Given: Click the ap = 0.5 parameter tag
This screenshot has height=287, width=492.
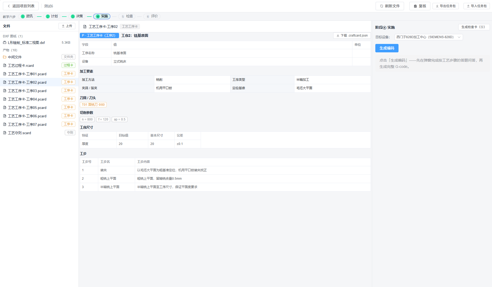Looking at the screenshot, I should [120, 119].
